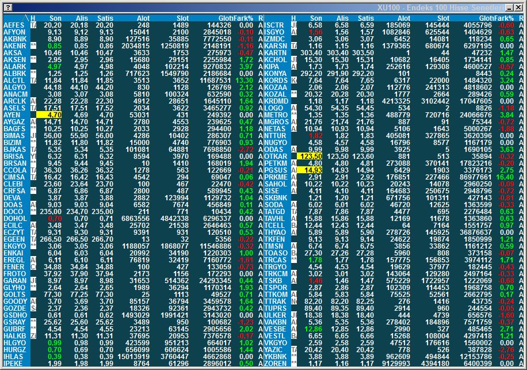Click the YKBNK ticker

(x=276, y=357)
